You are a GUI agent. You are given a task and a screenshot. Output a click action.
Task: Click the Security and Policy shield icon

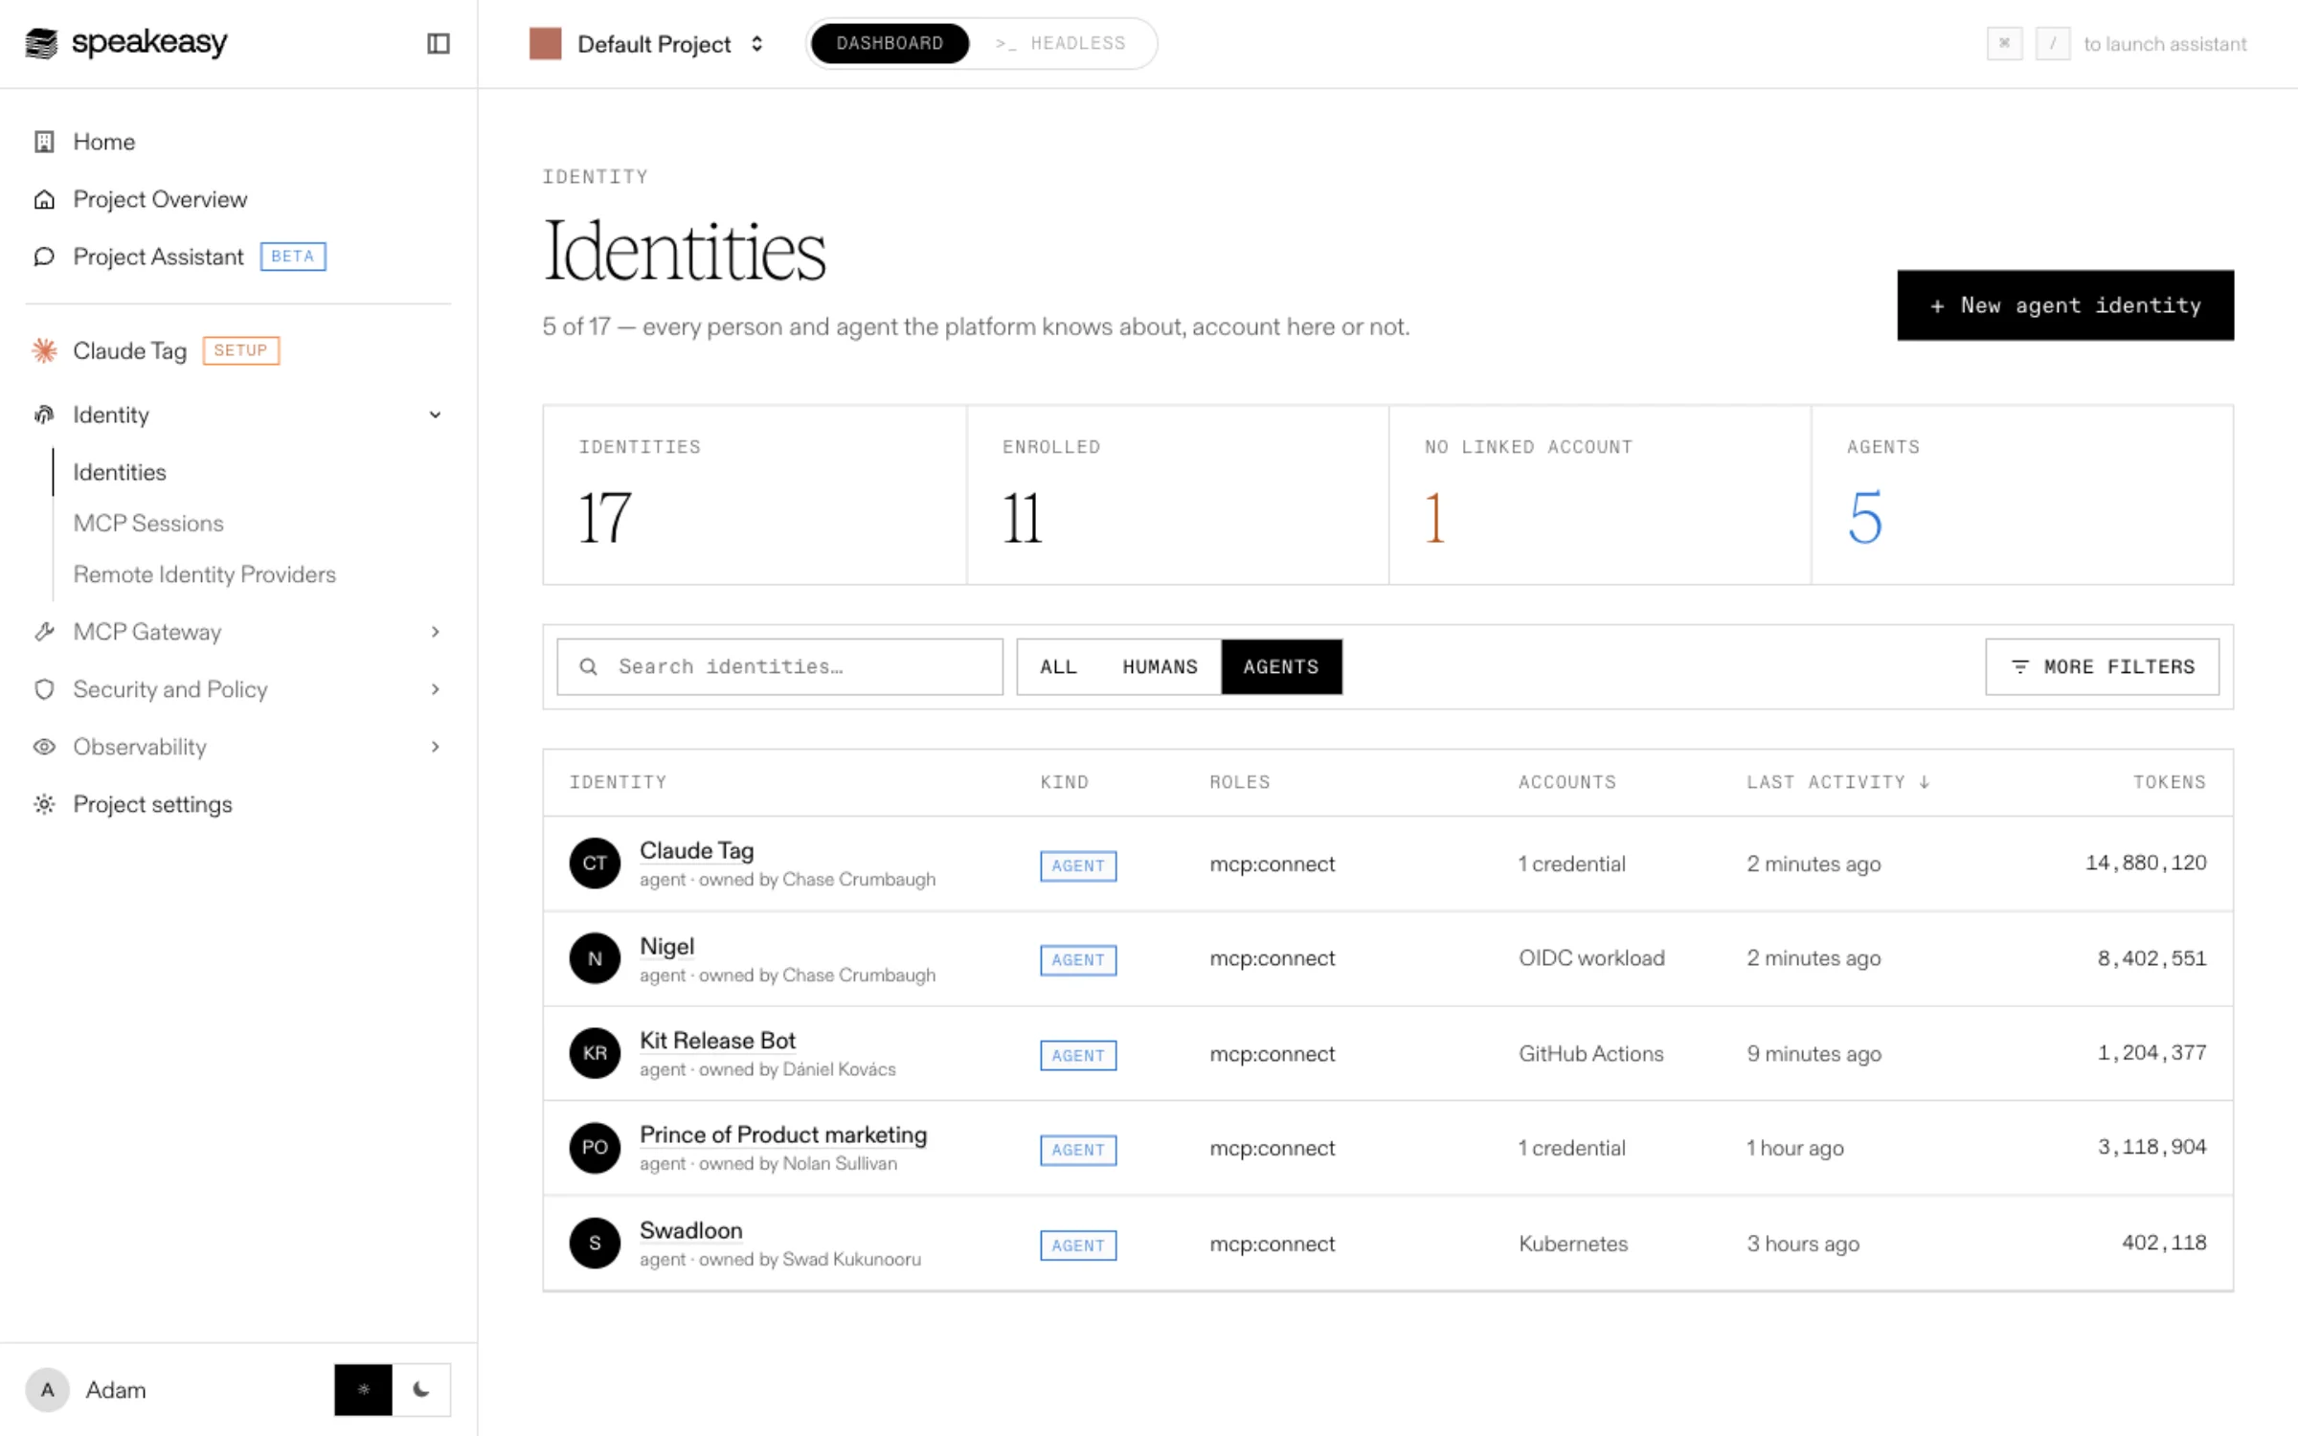44,689
